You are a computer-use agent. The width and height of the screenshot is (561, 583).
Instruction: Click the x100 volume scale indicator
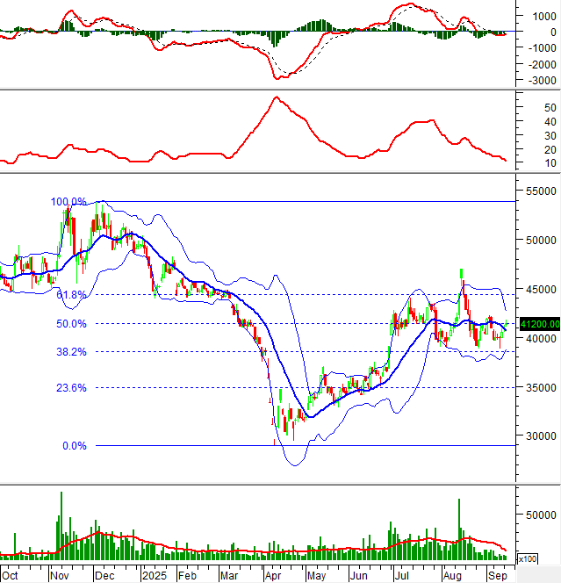(527, 558)
